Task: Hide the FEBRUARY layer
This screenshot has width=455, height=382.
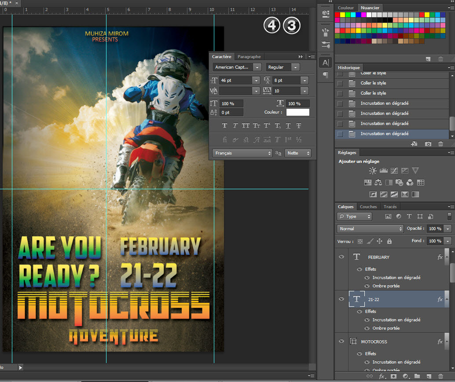Action: tap(341, 257)
